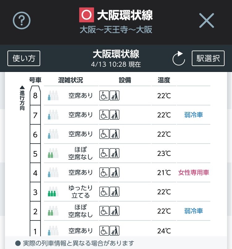The image size is (232, 249).
Task: Select the wheelchair icon for car 4
Action: click(104, 172)
